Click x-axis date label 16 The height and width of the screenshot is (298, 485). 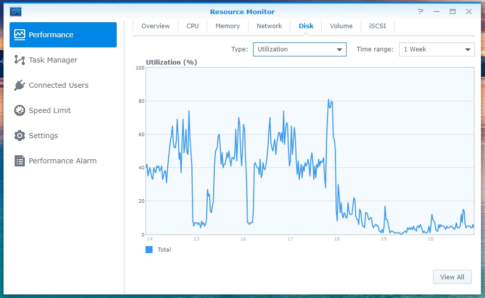click(243, 239)
